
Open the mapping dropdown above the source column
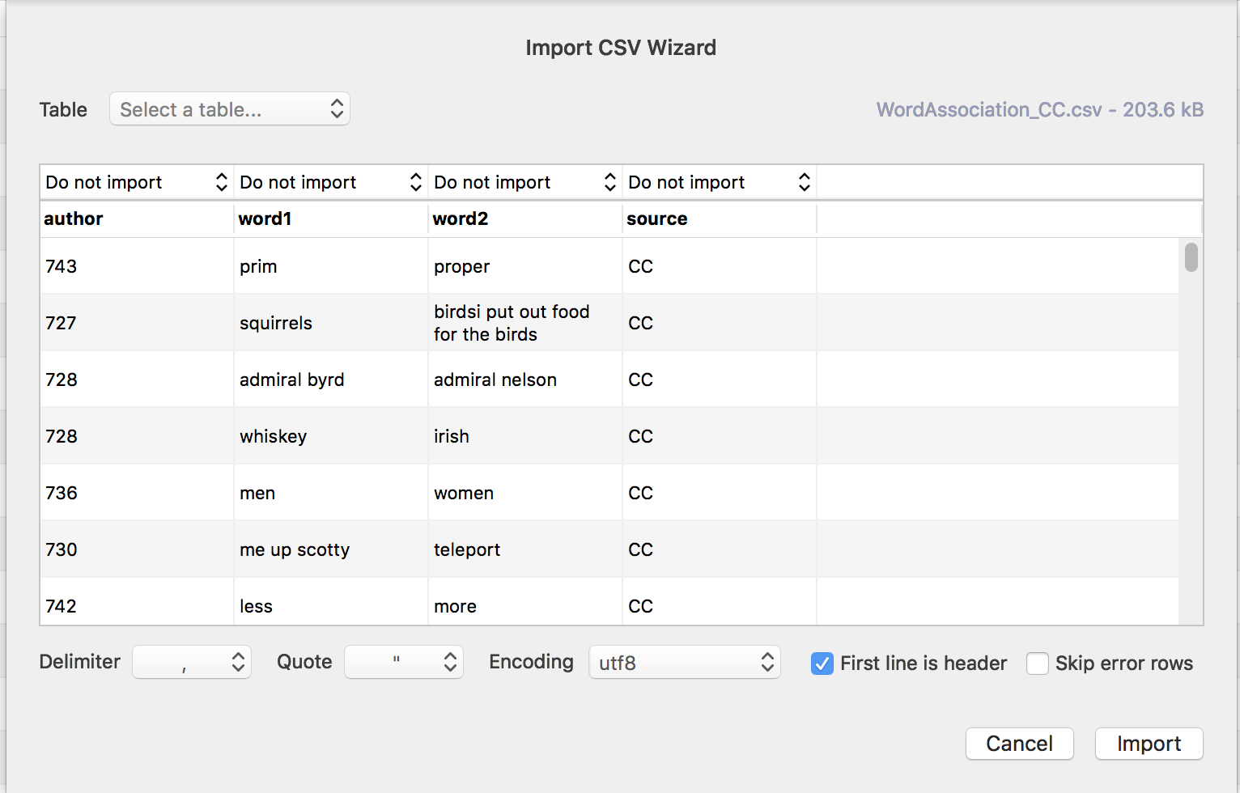click(x=718, y=181)
